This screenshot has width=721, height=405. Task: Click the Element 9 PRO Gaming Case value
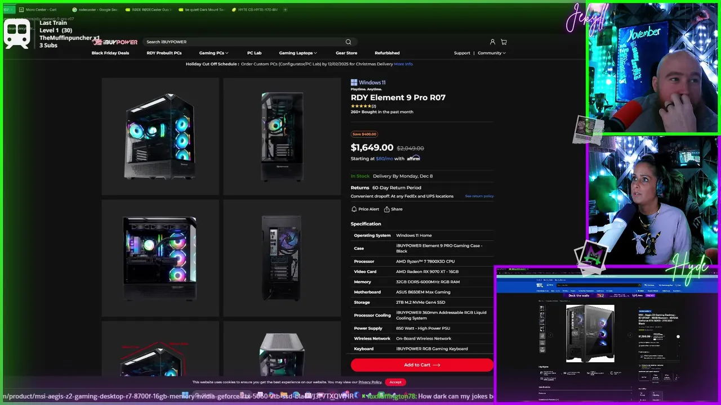439,248
